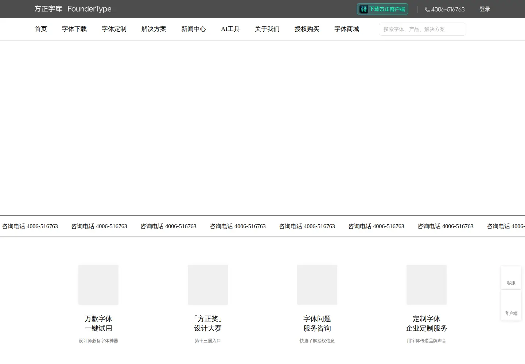Click the download Founder client button
Viewport: 525px width, 364px height.
point(382,9)
